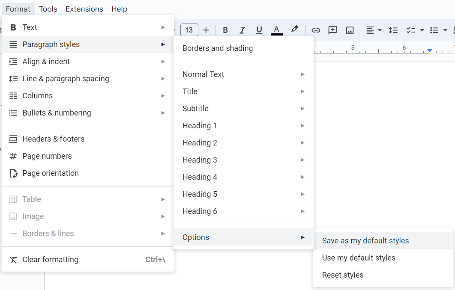Open the text color picker

277,30
